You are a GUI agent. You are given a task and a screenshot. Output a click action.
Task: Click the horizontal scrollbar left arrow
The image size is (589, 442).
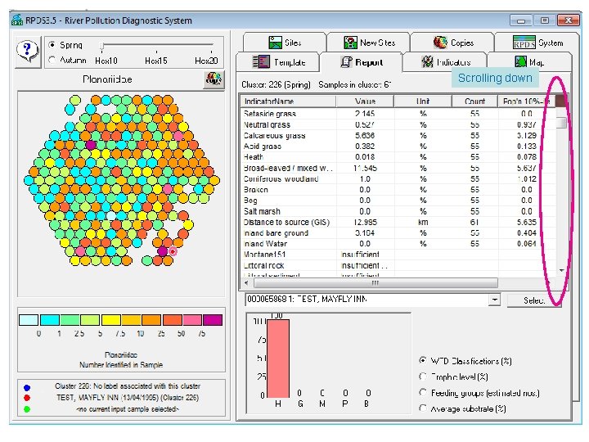point(246,282)
